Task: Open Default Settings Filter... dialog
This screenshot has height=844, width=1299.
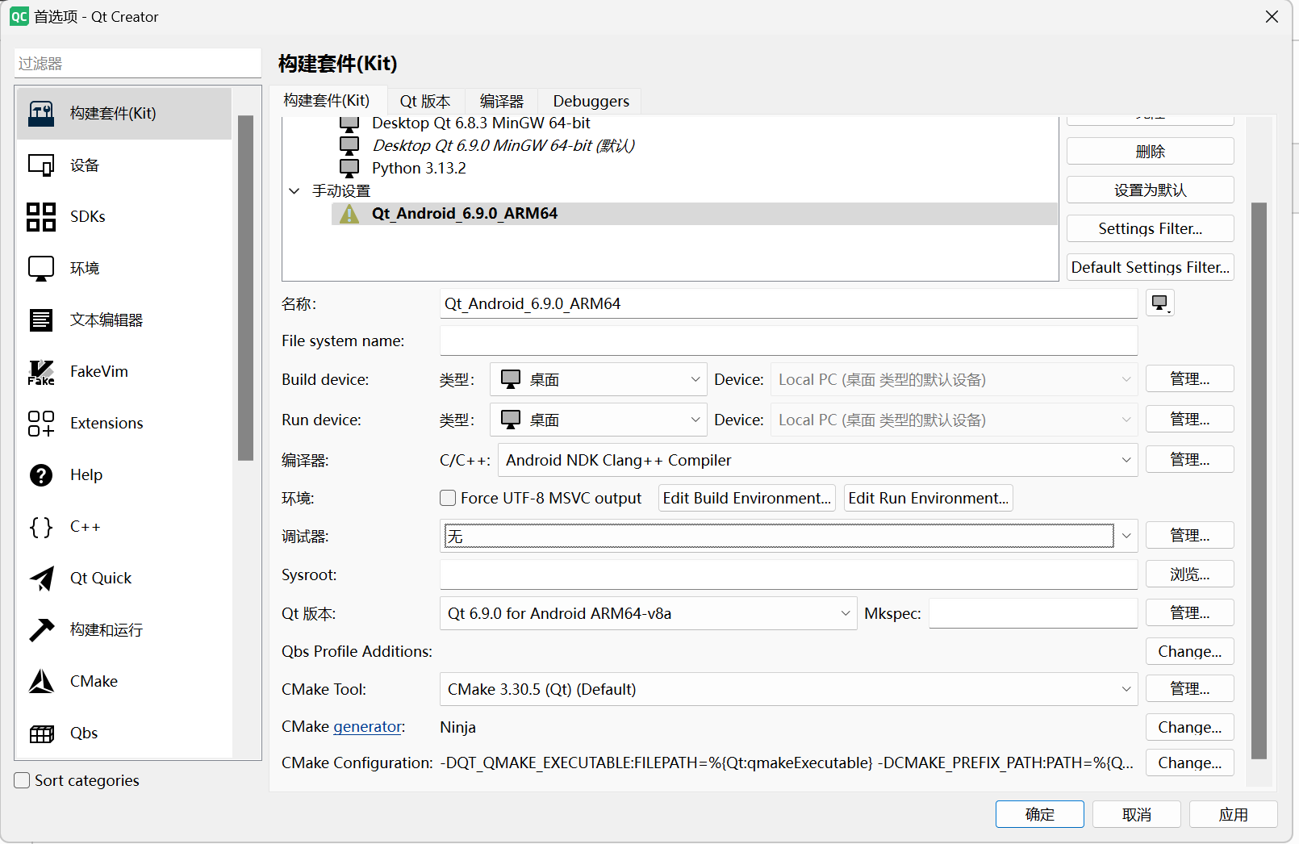Action: click(1151, 268)
